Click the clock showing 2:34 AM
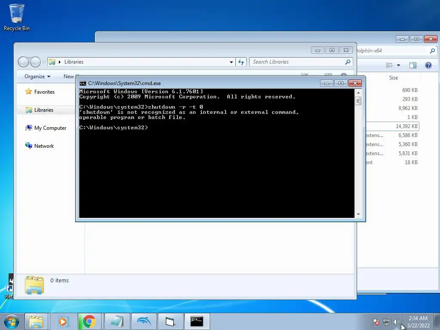The image size is (440, 330). coord(418,322)
